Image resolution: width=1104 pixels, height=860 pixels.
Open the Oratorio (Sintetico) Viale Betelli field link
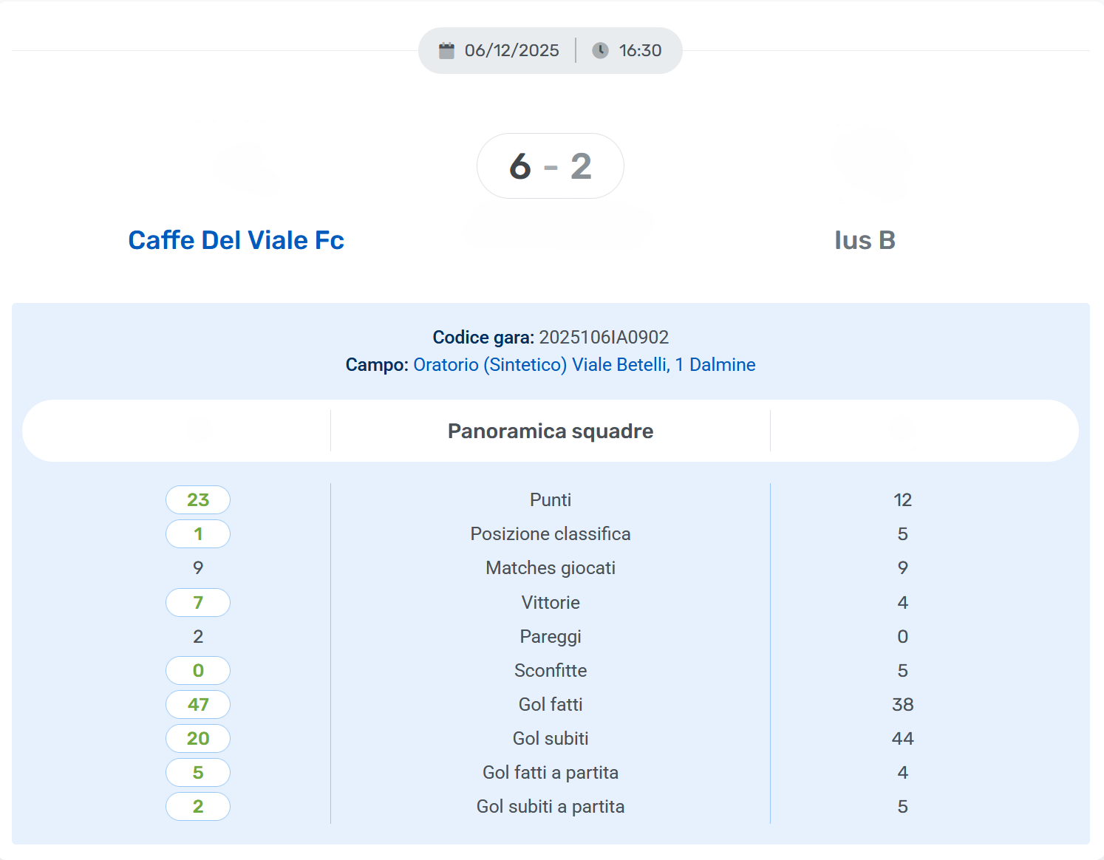584,365
